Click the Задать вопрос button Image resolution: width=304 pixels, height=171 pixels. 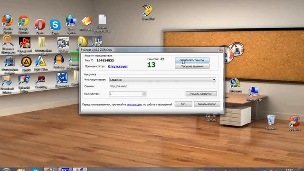pos(207,104)
